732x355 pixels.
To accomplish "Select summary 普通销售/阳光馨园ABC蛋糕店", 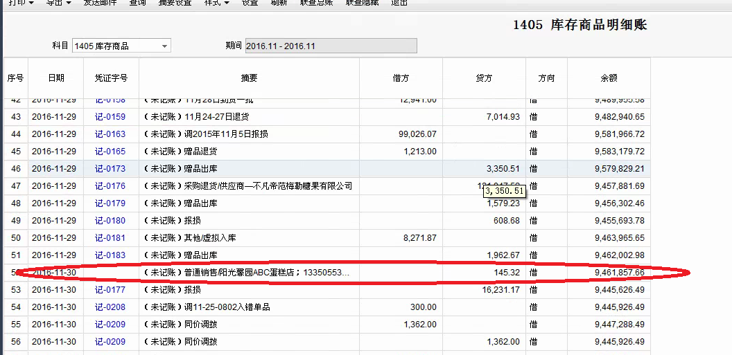I will click(x=242, y=273).
